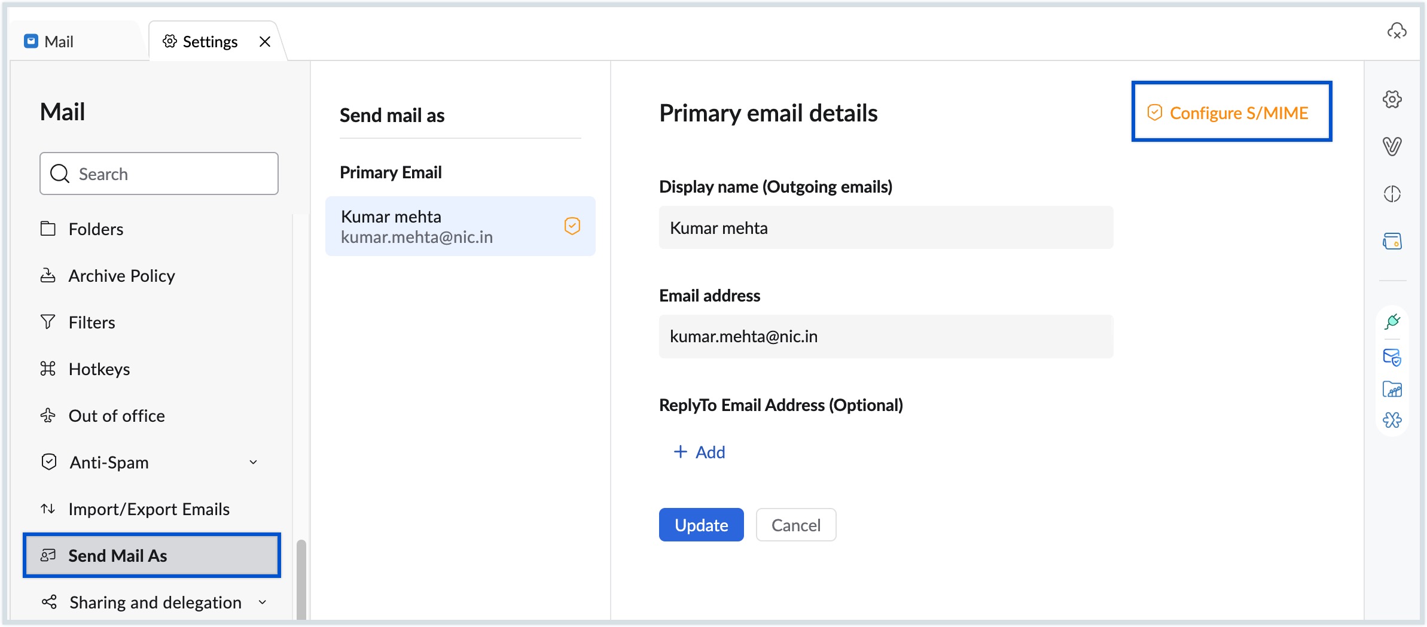Add a ReplyTo email address
This screenshot has width=1427, height=627.
point(699,452)
